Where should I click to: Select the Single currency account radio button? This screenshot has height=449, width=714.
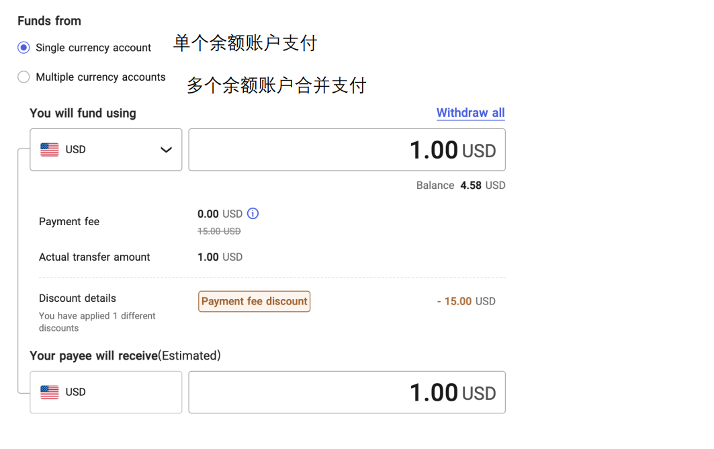click(24, 48)
